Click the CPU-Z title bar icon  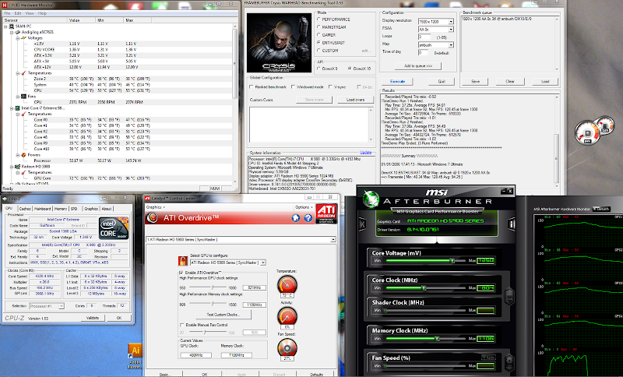pyautogui.click(x=5, y=199)
